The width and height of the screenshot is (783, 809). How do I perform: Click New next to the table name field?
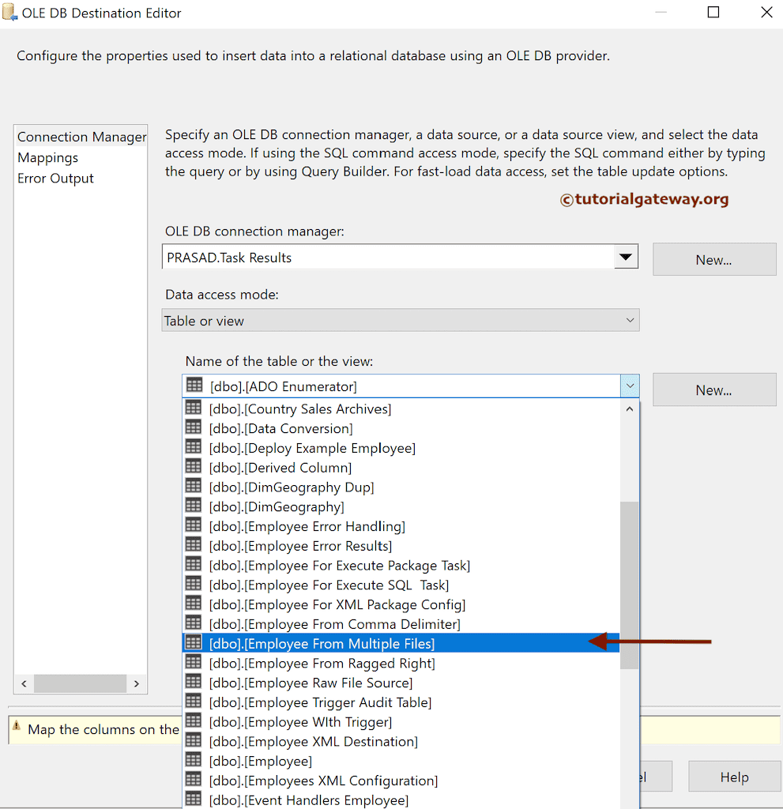pos(713,389)
